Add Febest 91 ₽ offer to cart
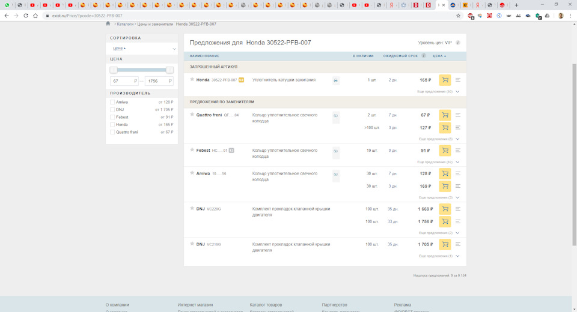The height and width of the screenshot is (312, 577). (445, 151)
